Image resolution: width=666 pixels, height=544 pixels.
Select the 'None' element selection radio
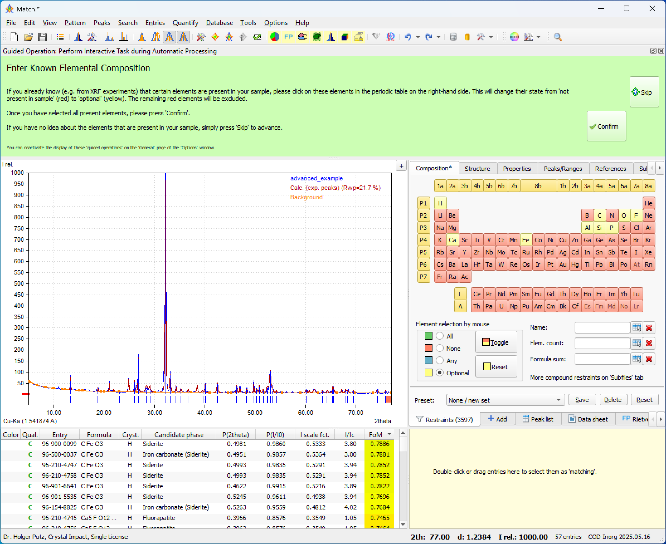[440, 348]
